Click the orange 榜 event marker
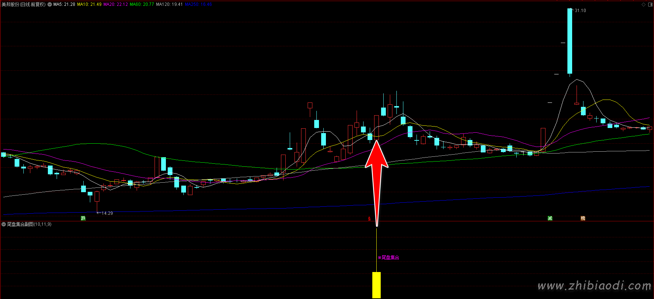Image resolution: width=654 pixels, height=299 pixels. pyautogui.click(x=583, y=218)
